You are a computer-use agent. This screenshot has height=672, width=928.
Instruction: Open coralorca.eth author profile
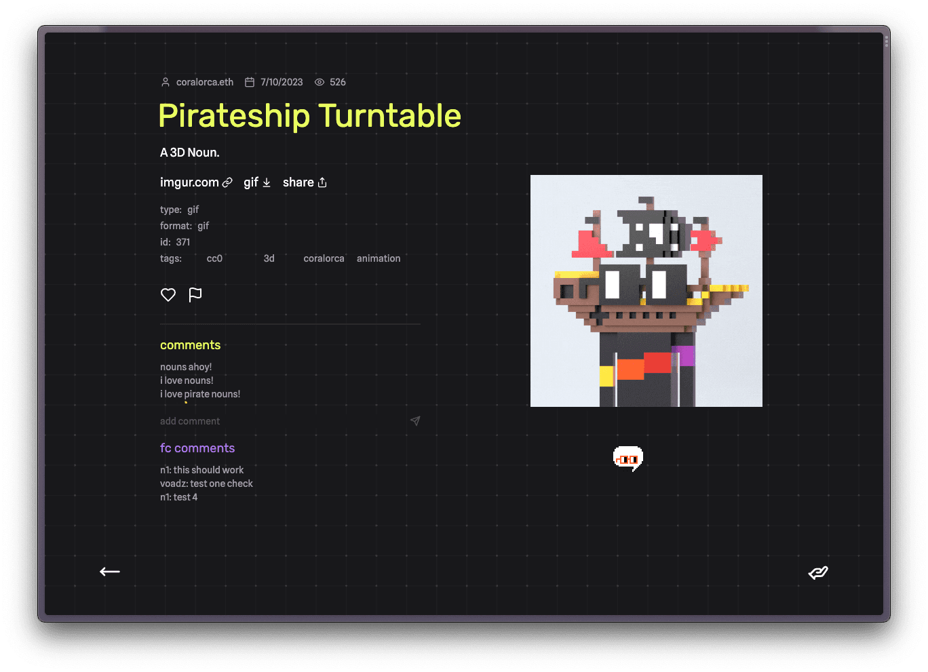204,82
